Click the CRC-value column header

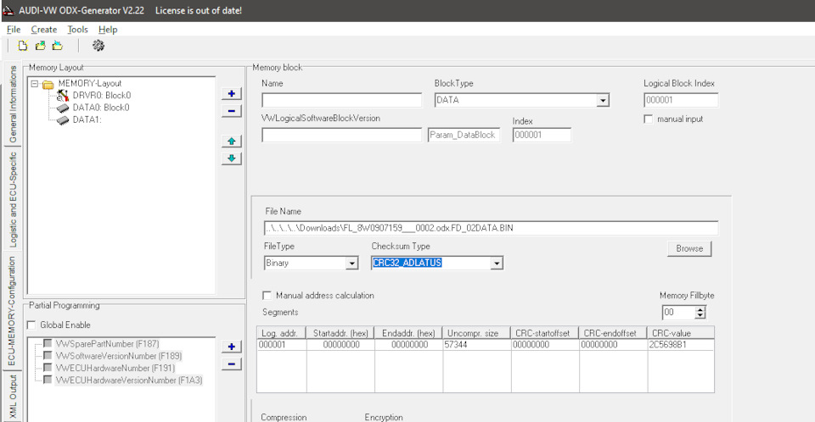(680, 333)
